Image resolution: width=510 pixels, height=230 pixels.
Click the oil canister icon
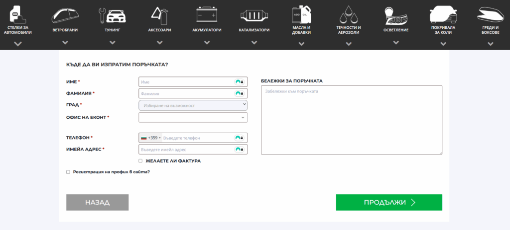pyautogui.click(x=301, y=14)
